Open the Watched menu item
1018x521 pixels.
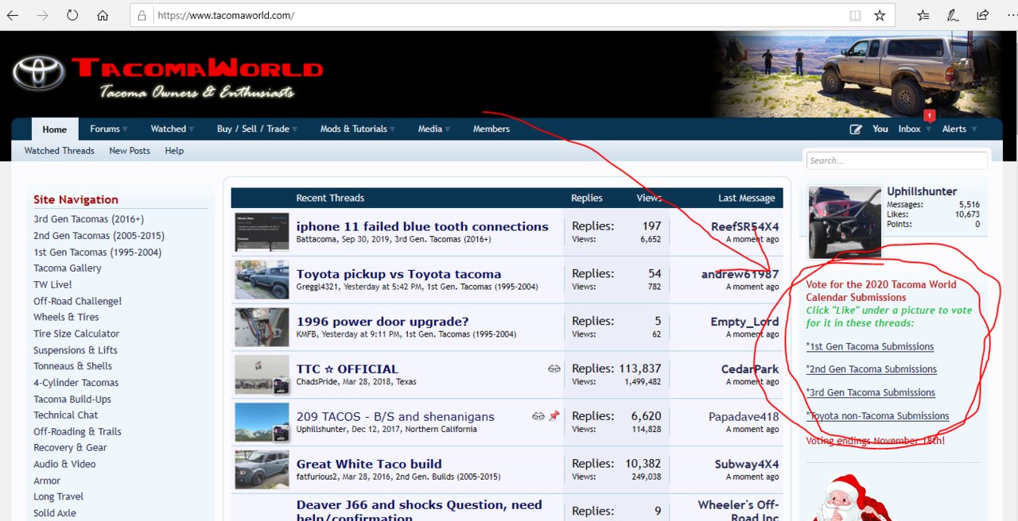(168, 129)
